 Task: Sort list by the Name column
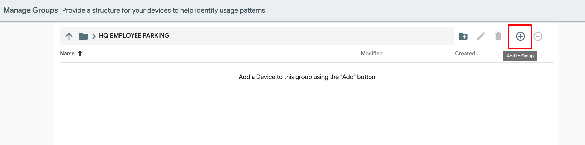[67, 53]
